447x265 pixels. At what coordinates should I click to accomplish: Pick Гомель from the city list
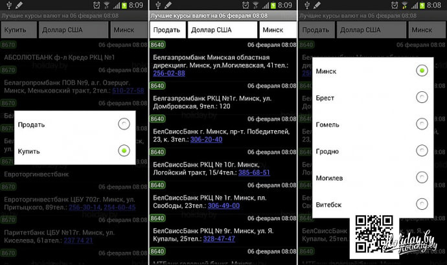(422, 124)
